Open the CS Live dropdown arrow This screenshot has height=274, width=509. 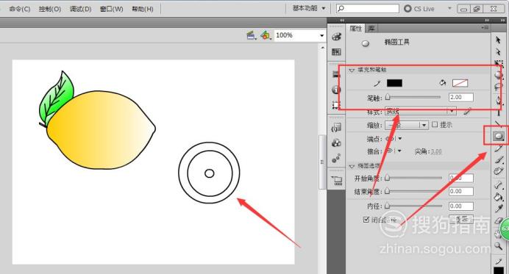pyautogui.click(x=449, y=8)
